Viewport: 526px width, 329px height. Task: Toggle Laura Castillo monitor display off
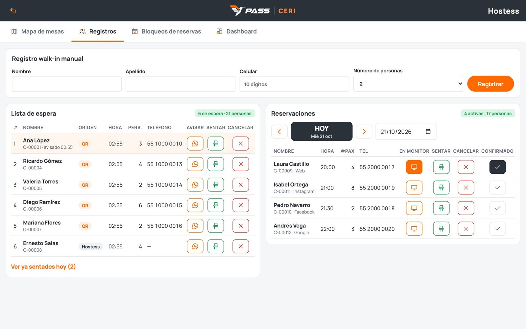[414, 167]
